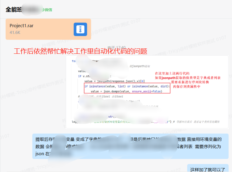Click the red caption 工作后依然帮忙解决工作里自动化代码的问题
This screenshot has height=172, width=232.
(x=80, y=51)
